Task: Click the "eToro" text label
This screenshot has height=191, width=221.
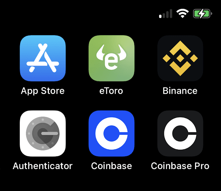Action: tap(111, 91)
